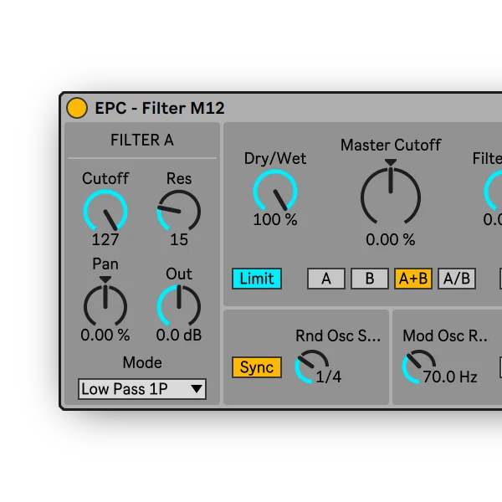Image resolution: width=502 pixels, height=502 pixels.
Task: Toggle the EPC Filter M12 device activator
Action: (77, 108)
